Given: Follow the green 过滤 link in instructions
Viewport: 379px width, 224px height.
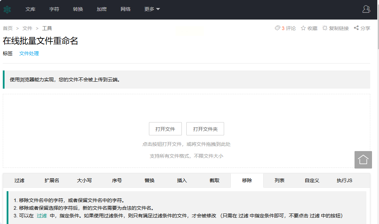Looking at the screenshot, I should 42,216.
